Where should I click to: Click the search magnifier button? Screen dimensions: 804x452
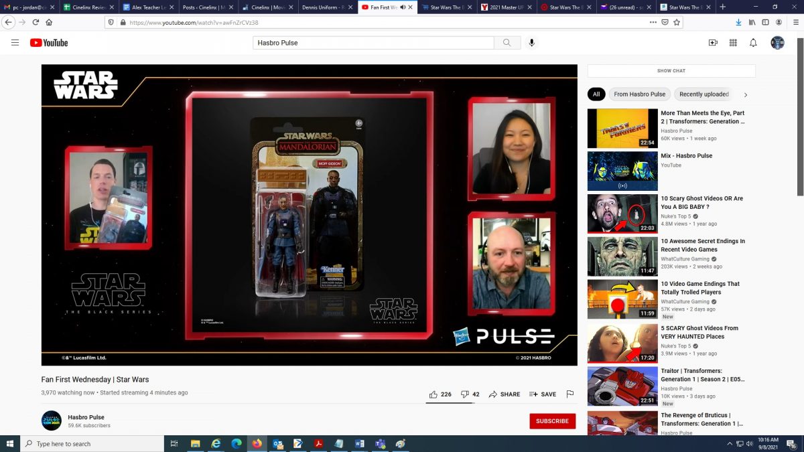pyautogui.click(x=507, y=43)
